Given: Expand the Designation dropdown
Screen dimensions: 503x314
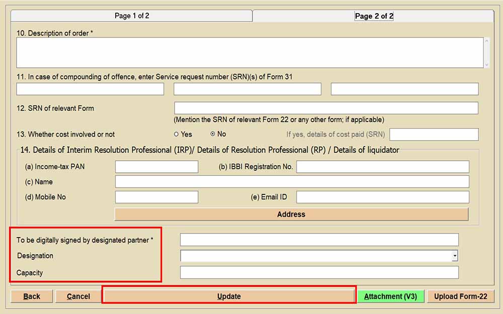Looking at the screenshot, I should point(455,256).
